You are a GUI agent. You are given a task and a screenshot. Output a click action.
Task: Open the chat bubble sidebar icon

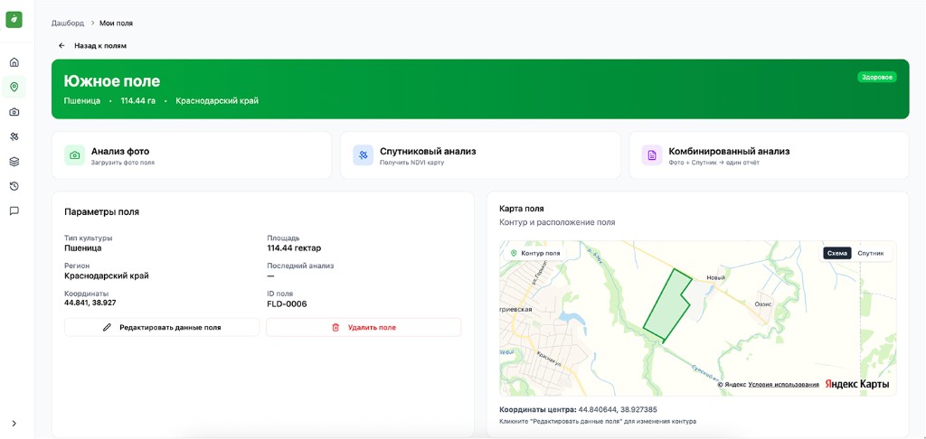click(14, 210)
